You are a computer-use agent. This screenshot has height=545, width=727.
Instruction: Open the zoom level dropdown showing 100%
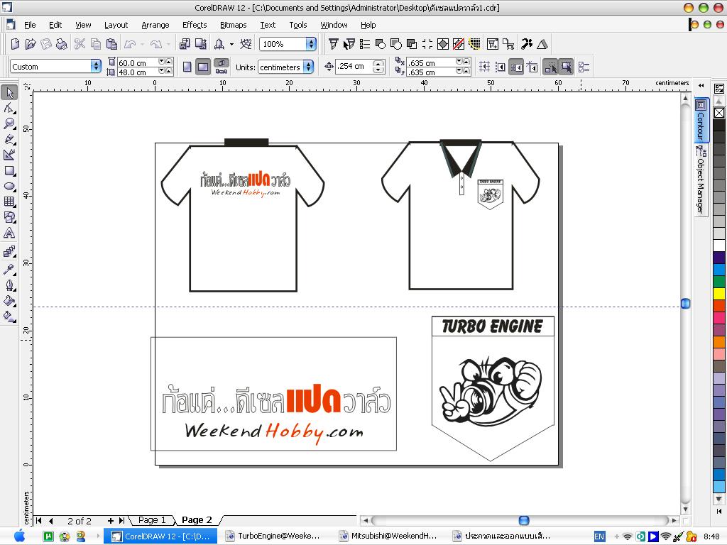pyautogui.click(x=310, y=44)
